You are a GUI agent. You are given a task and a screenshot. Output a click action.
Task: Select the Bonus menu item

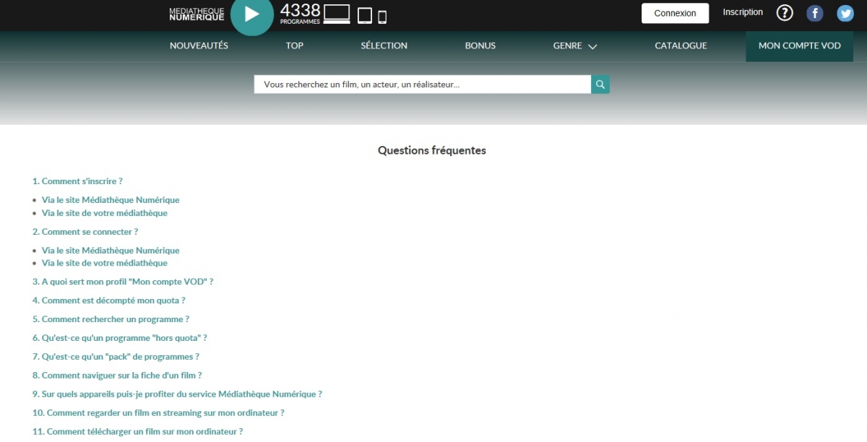[480, 45]
